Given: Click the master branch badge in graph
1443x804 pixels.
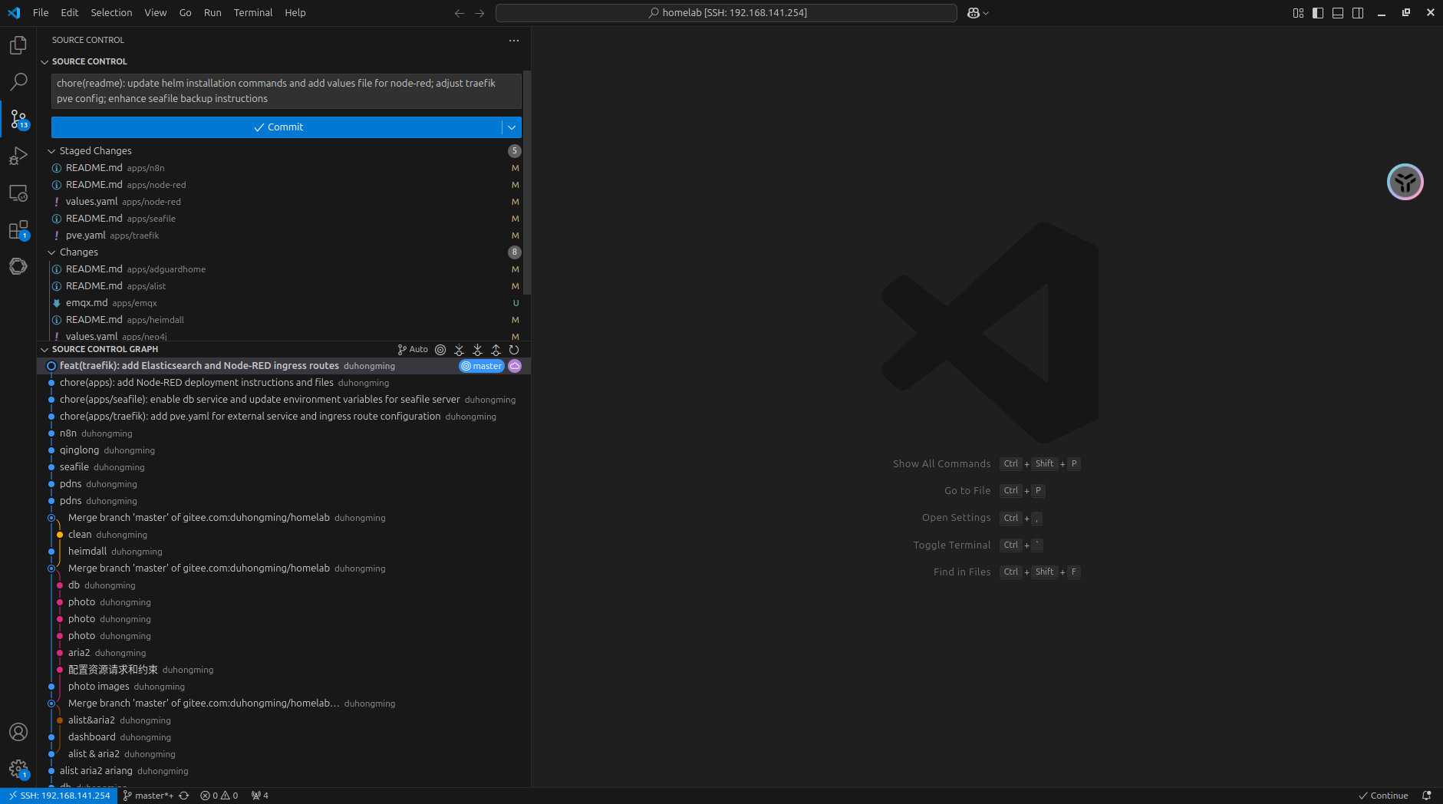Looking at the screenshot, I should pyautogui.click(x=482, y=366).
